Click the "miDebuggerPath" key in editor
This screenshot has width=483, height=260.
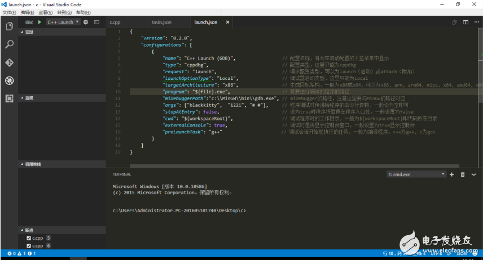(185, 98)
